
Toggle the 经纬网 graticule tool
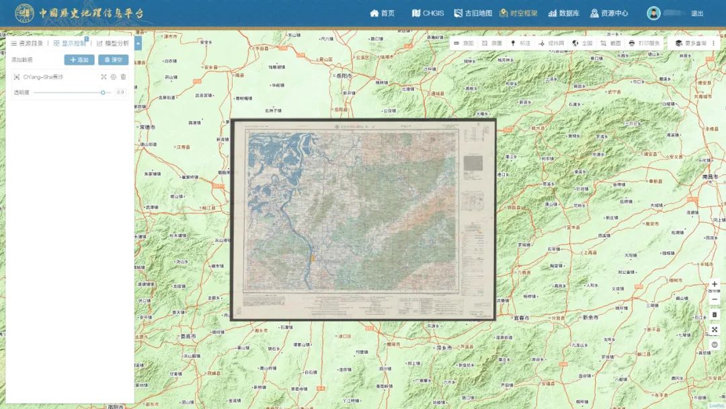point(551,43)
